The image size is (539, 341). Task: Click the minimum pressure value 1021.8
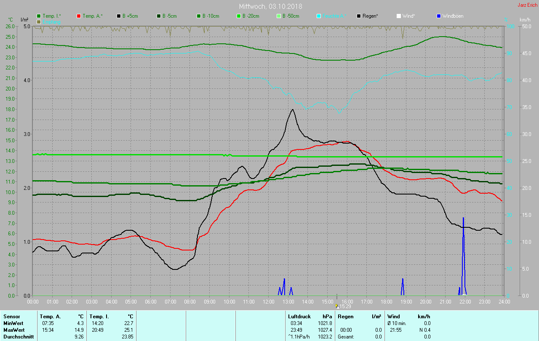click(x=325, y=323)
